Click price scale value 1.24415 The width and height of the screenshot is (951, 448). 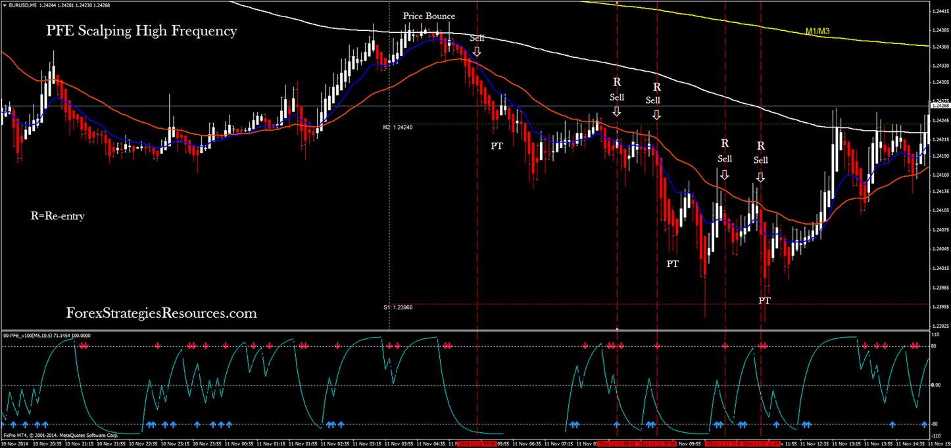pyautogui.click(x=940, y=11)
